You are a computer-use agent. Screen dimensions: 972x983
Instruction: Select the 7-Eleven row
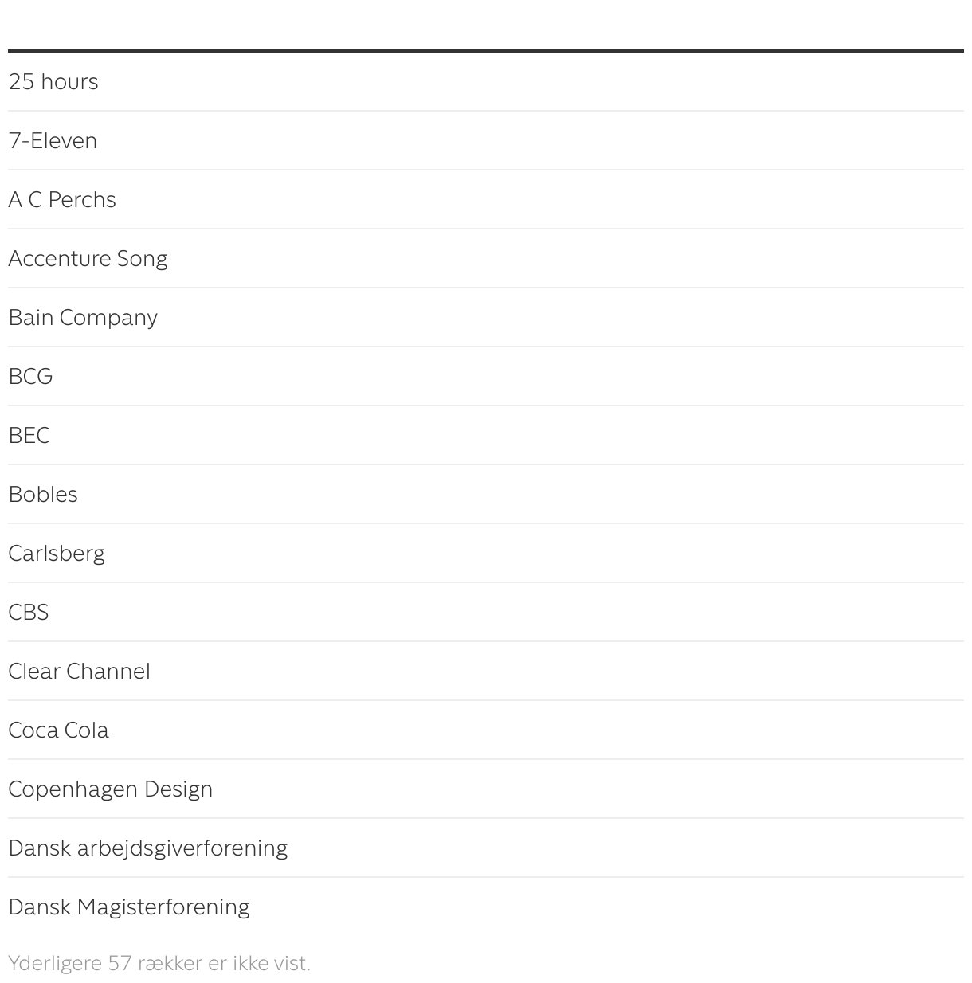pyautogui.click(x=53, y=140)
